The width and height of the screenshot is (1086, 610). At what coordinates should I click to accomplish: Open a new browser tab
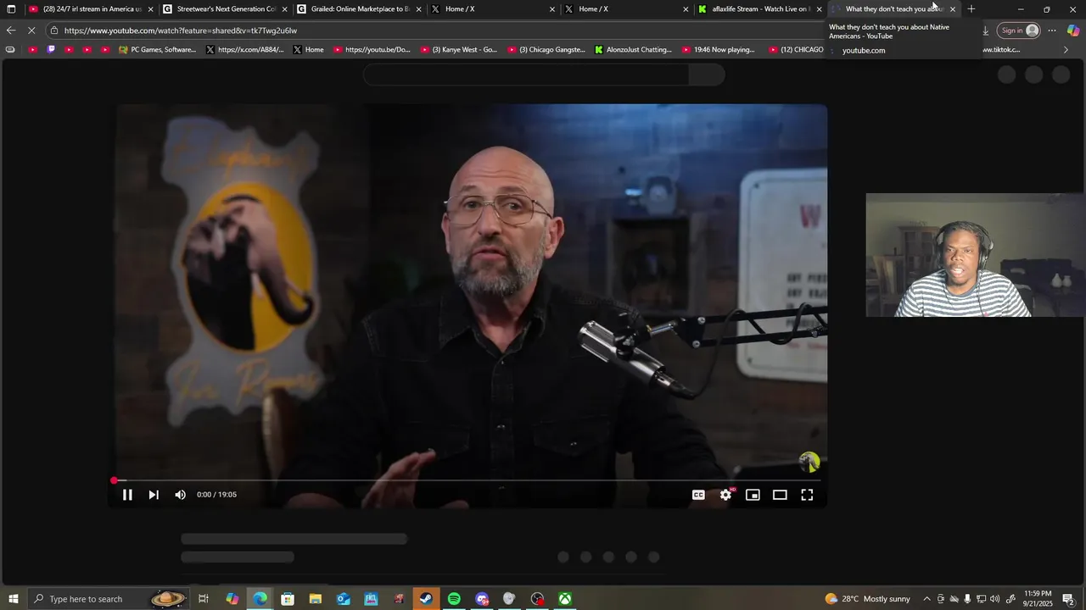[x=971, y=9]
